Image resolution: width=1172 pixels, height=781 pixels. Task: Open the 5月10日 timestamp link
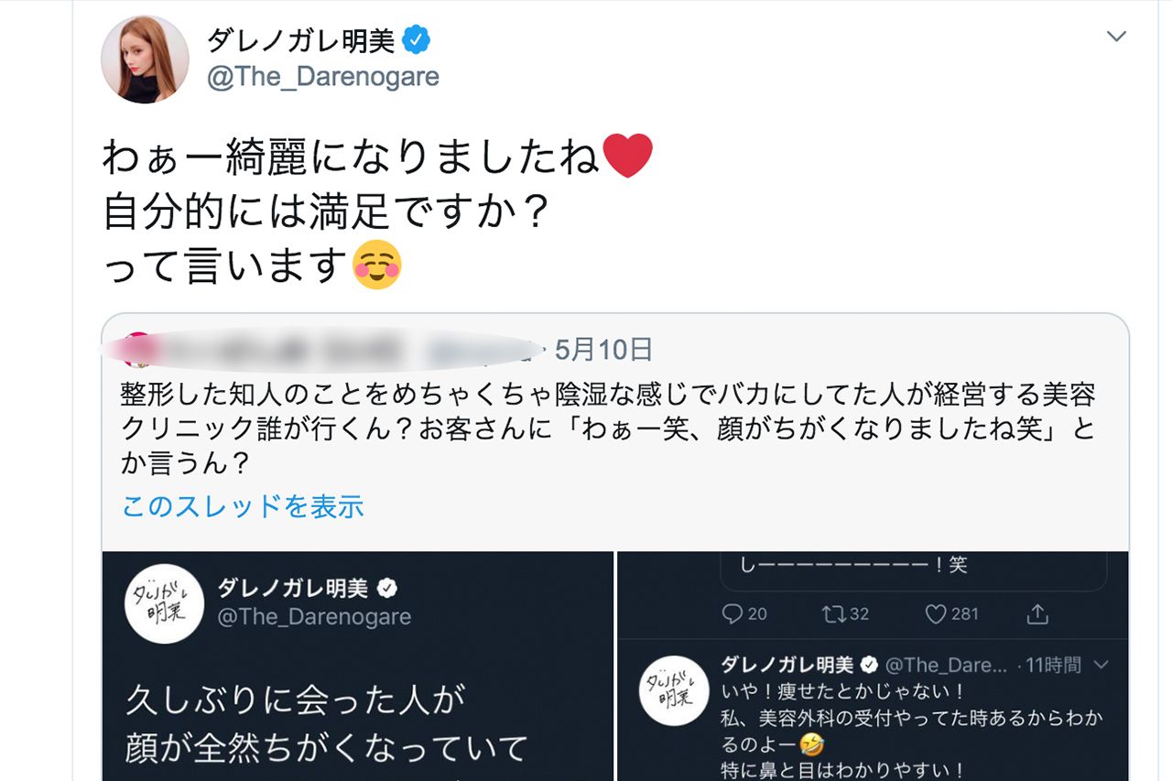[605, 350]
